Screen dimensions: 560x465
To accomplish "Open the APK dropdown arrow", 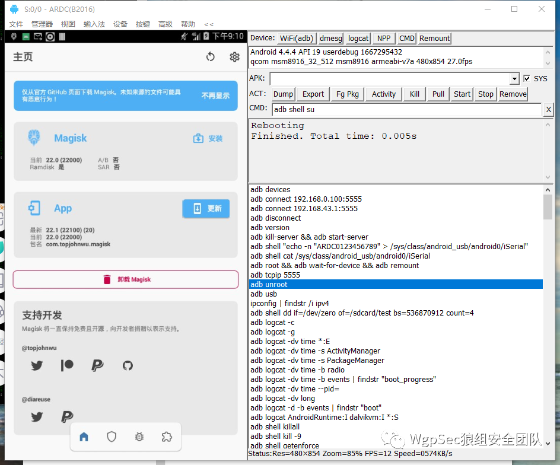I will [x=514, y=78].
